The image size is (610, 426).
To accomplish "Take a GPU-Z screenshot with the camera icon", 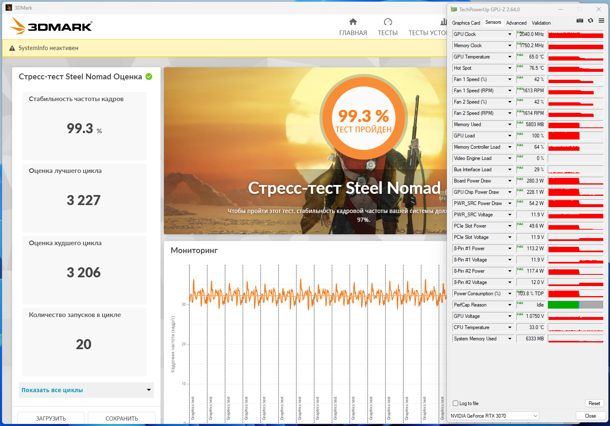I will tap(580, 20).
